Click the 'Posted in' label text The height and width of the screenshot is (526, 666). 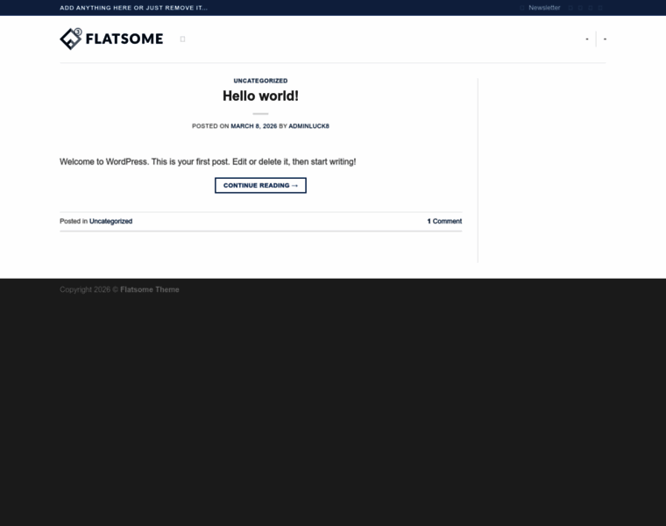tap(74, 222)
